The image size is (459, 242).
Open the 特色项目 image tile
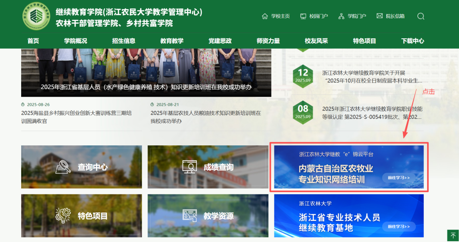[81, 216]
